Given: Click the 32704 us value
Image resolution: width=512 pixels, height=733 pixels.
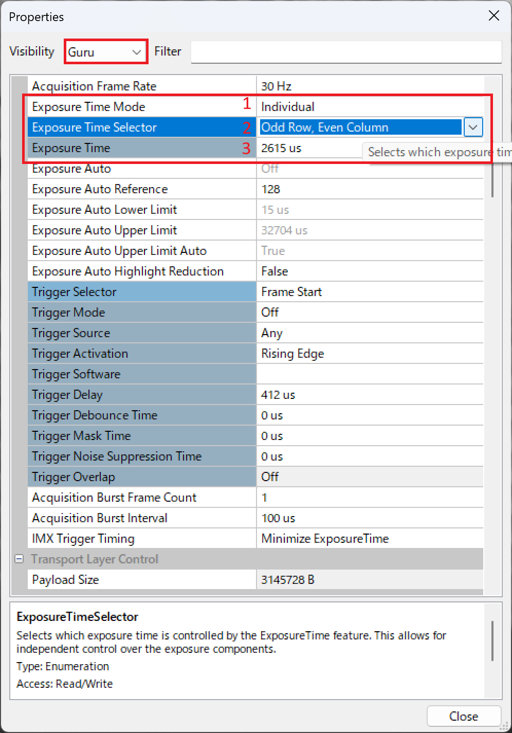Looking at the screenshot, I should [x=284, y=230].
